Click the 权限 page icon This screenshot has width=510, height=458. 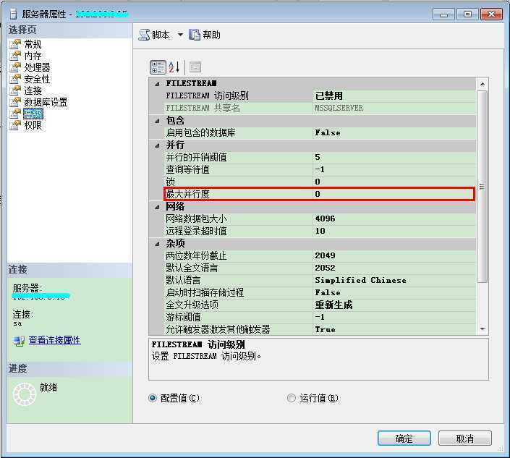pyautogui.click(x=15, y=125)
